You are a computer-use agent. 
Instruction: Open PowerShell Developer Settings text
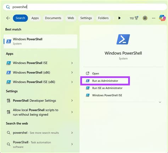click(x=34, y=100)
